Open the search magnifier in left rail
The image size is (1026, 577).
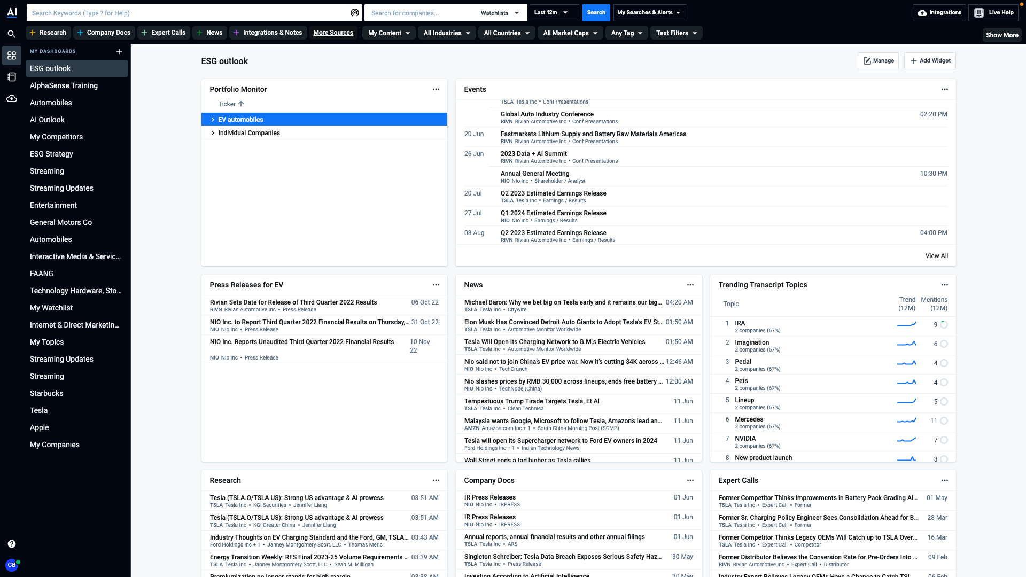pyautogui.click(x=11, y=34)
